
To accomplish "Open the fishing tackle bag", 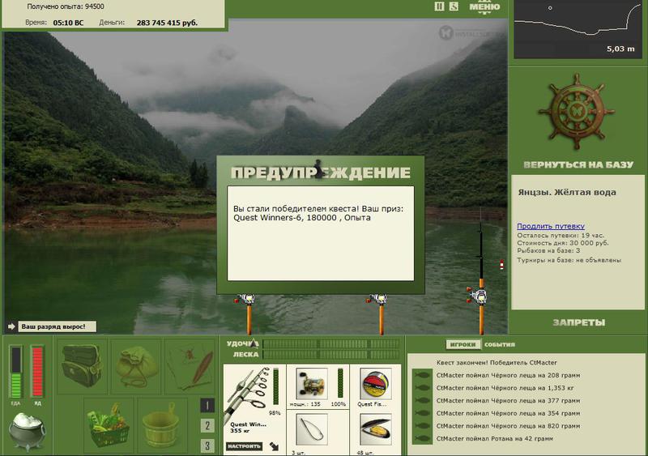I will [82, 366].
